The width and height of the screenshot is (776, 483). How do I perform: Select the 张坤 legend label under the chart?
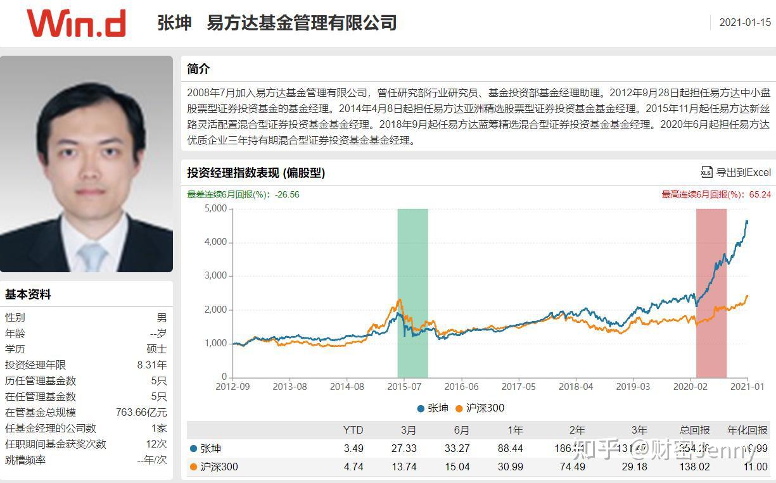(x=438, y=408)
